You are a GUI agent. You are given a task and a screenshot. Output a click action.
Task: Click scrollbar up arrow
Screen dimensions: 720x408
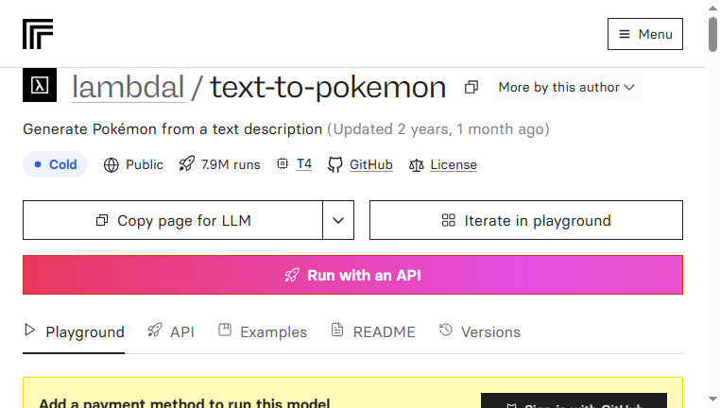(712, 8)
